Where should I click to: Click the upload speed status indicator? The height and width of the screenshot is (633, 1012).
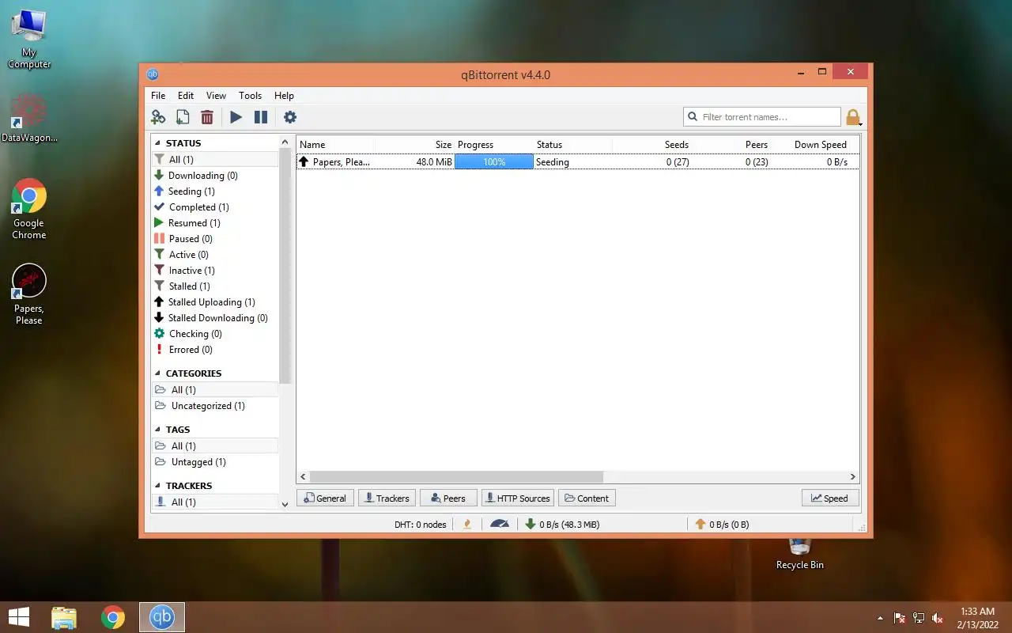722,525
